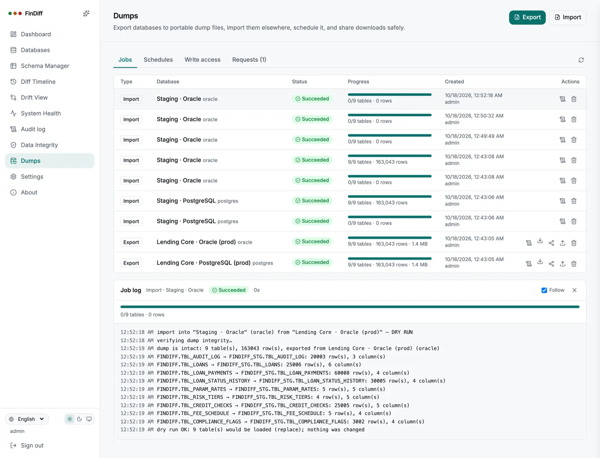Share the Lending Core Oracle (prod) export
Screen dimensions: 600x458
point(551,243)
